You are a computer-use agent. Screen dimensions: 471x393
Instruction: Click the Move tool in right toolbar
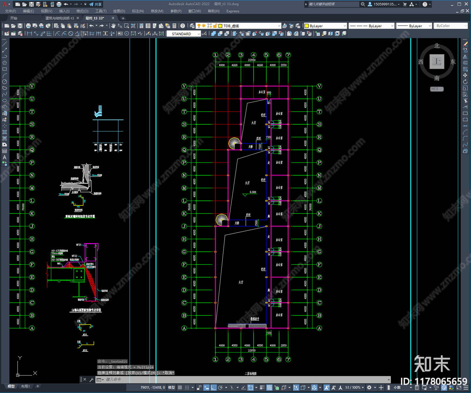(465, 75)
